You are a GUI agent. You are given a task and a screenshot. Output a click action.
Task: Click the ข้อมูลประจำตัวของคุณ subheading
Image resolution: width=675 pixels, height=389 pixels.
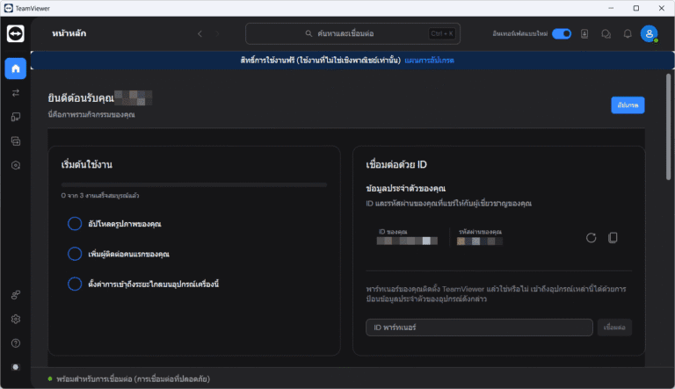pyautogui.click(x=405, y=189)
